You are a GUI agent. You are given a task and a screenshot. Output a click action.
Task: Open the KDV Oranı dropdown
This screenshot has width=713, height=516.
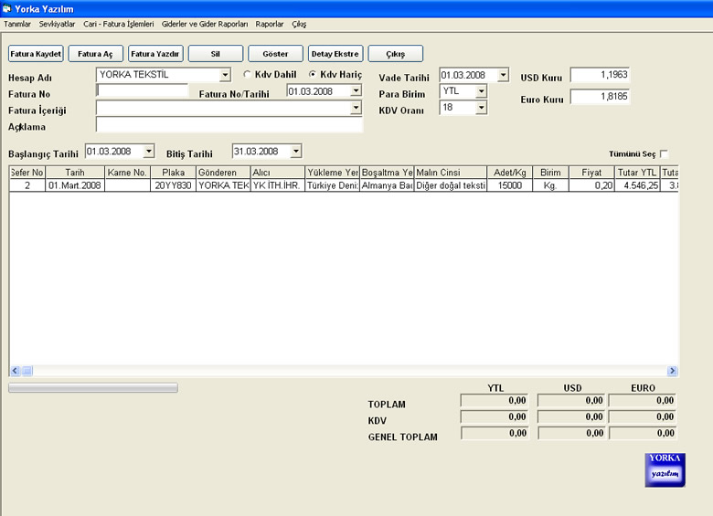(x=481, y=108)
